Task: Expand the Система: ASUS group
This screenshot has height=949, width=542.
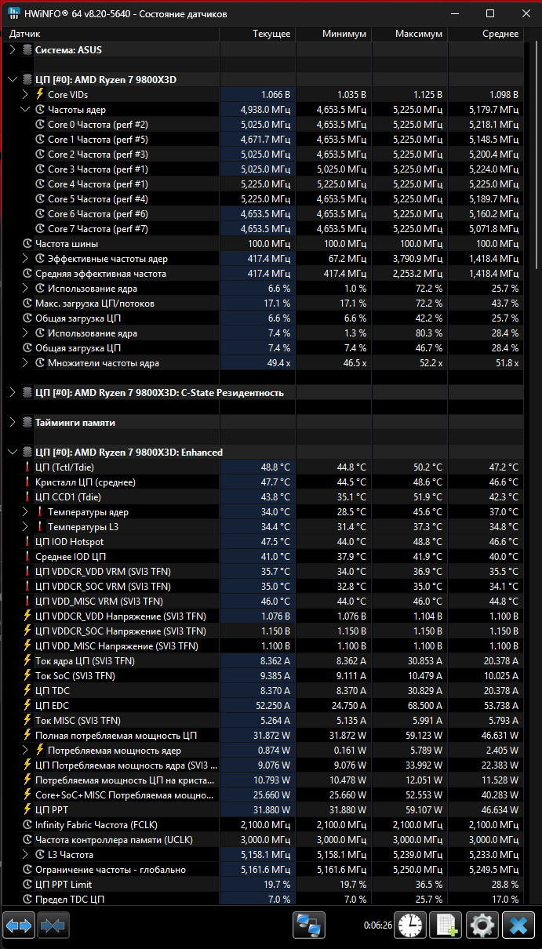Action: [x=12, y=49]
